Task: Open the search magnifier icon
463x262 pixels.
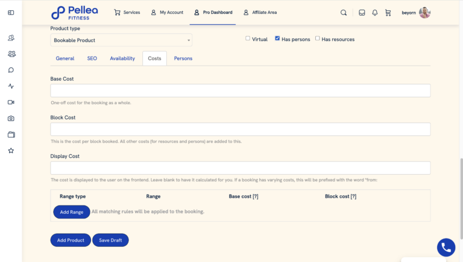Action: (344, 13)
